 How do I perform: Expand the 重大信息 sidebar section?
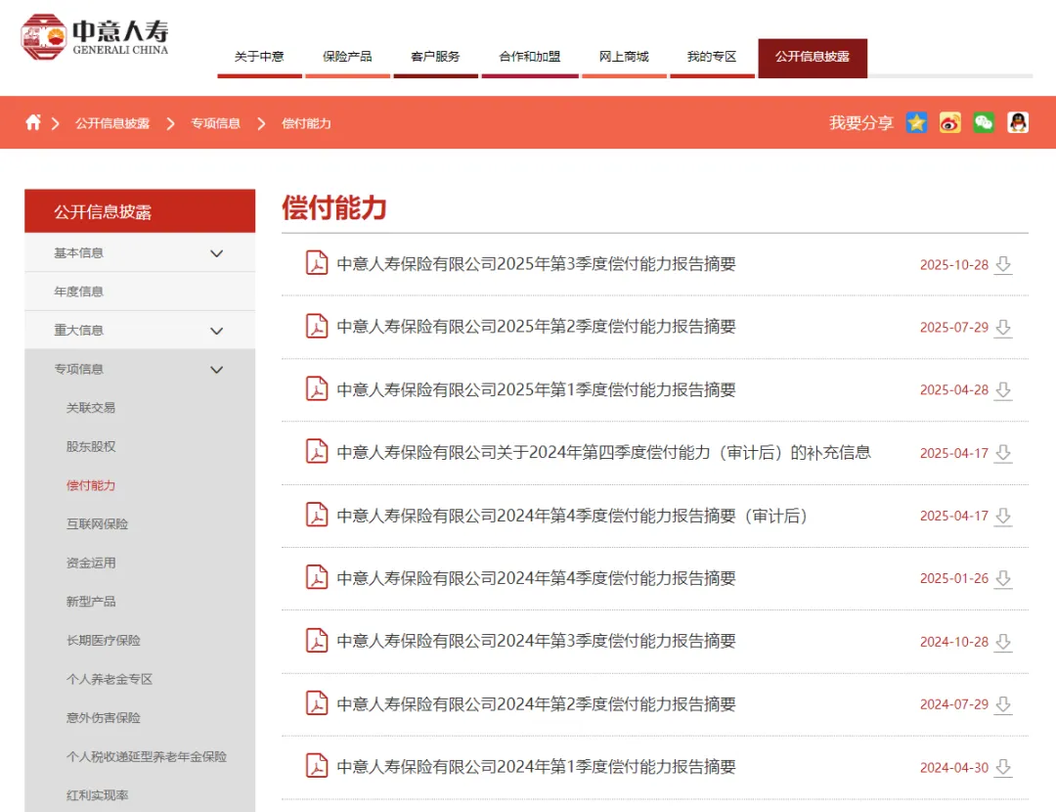pyautogui.click(x=217, y=331)
